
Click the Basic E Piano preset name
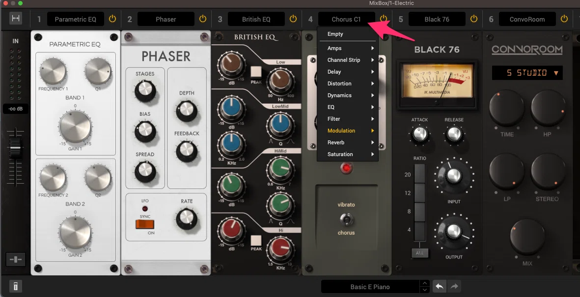tap(370, 287)
